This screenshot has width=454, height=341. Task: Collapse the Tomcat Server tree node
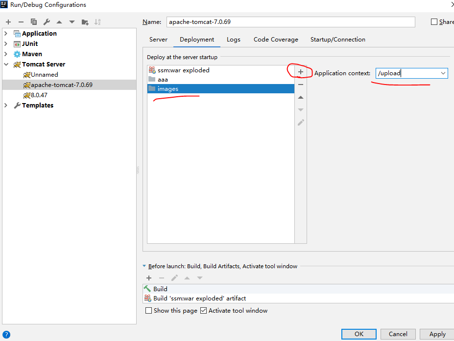click(6, 64)
